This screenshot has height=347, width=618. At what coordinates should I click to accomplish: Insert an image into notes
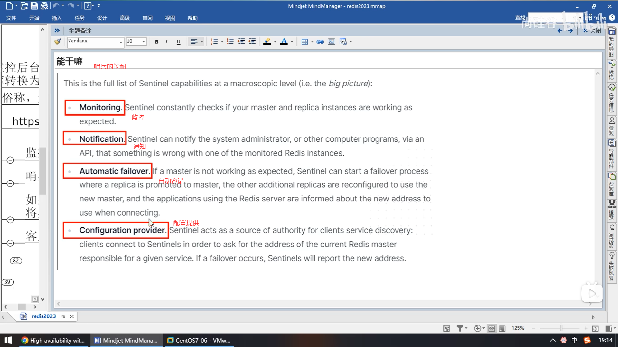[x=331, y=42]
